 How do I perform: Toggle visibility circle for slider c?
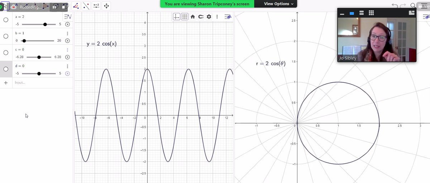click(x=6, y=53)
